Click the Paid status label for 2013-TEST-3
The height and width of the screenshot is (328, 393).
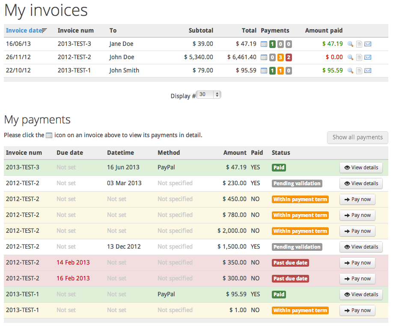click(279, 168)
